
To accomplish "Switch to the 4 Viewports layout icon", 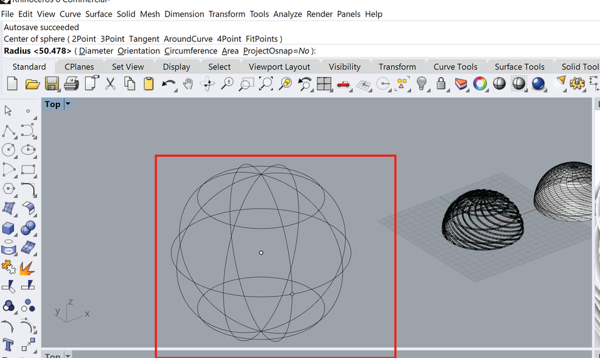I will click(324, 84).
